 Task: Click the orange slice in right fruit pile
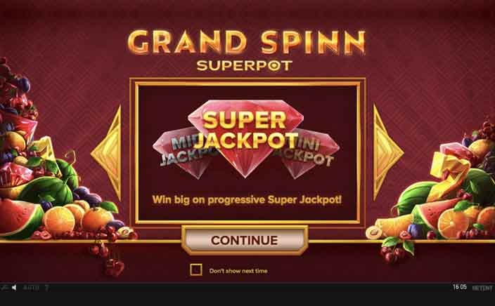[452, 223]
